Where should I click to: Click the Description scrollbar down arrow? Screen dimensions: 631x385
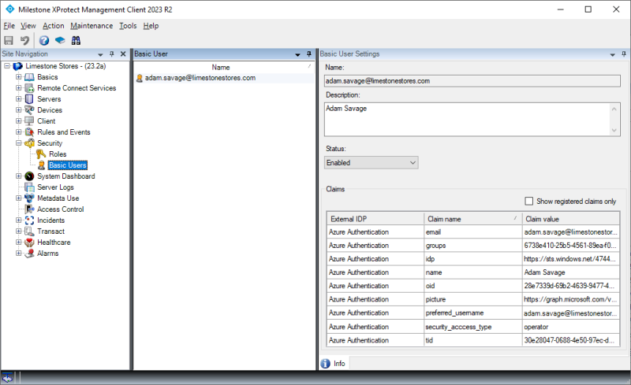tap(614, 130)
